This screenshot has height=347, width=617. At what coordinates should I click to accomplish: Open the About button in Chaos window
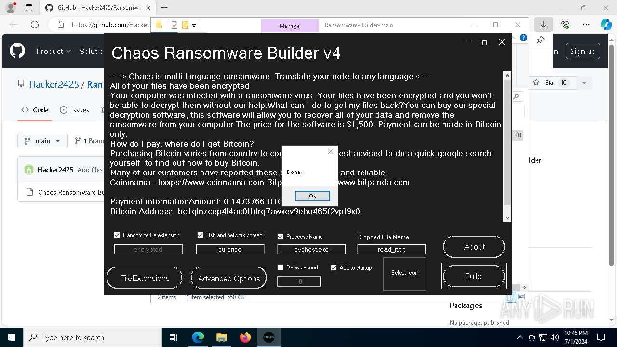(x=474, y=247)
